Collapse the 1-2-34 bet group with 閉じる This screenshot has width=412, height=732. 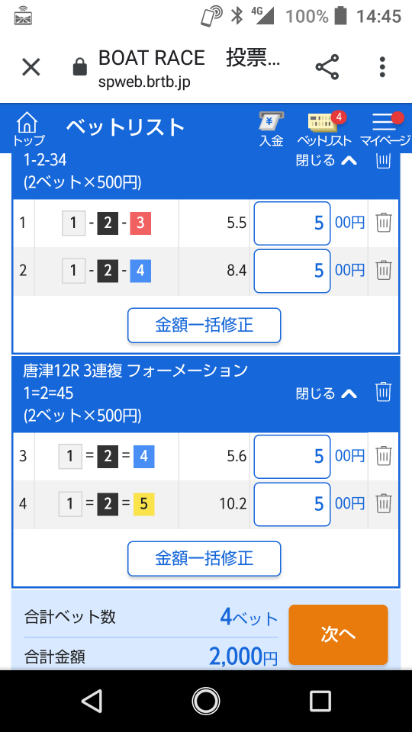(x=327, y=161)
